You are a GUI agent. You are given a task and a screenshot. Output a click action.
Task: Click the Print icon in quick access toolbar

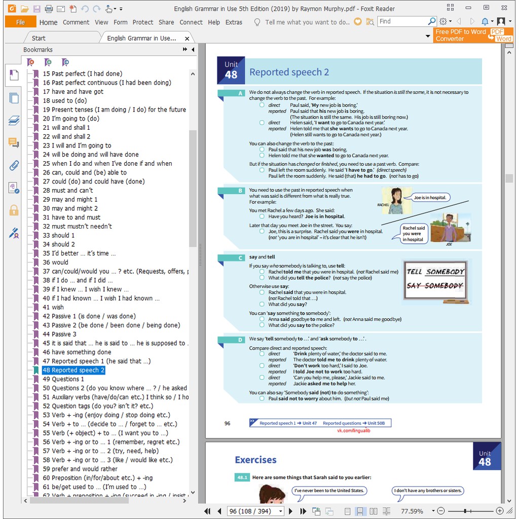coord(49,9)
